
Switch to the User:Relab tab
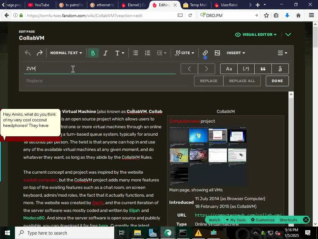click(227, 5)
